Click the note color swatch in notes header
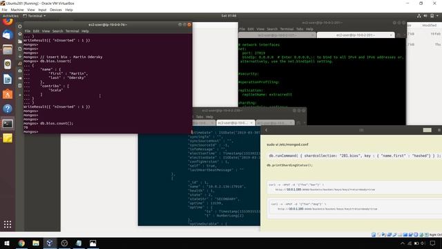442x249 pixels. click(x=427, y=130)
